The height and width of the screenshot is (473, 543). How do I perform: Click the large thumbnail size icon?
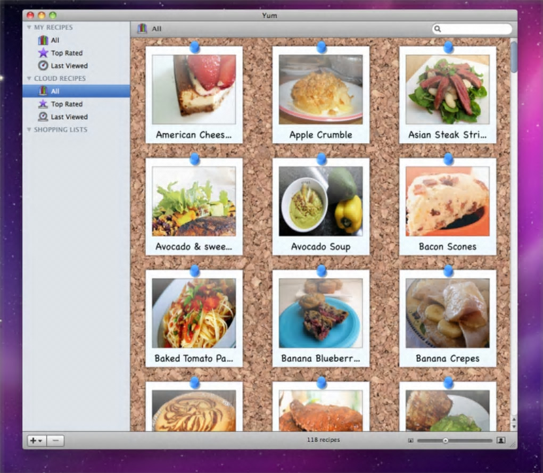[501, 440]
